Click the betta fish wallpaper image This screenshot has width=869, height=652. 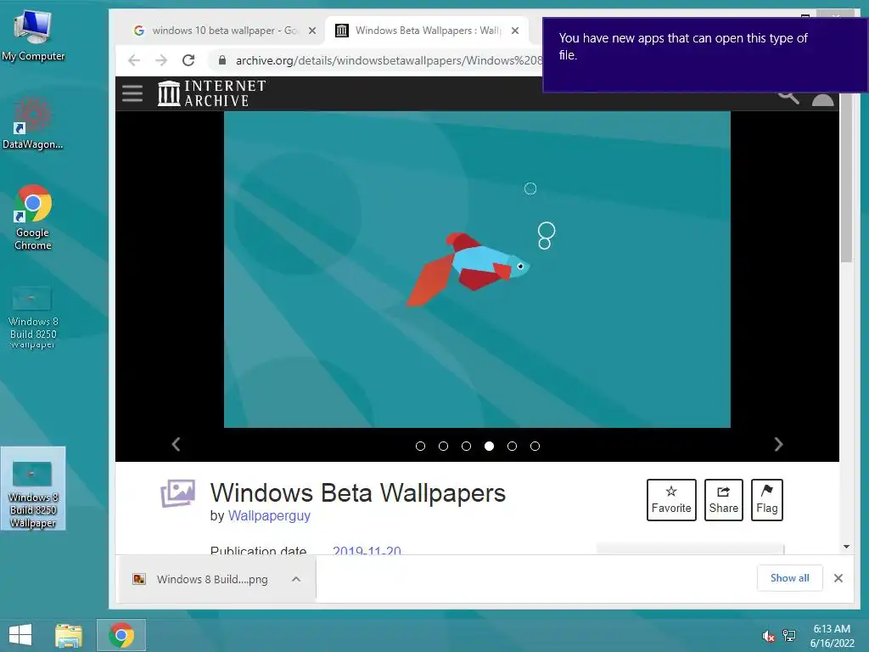[x=477, y=269]
